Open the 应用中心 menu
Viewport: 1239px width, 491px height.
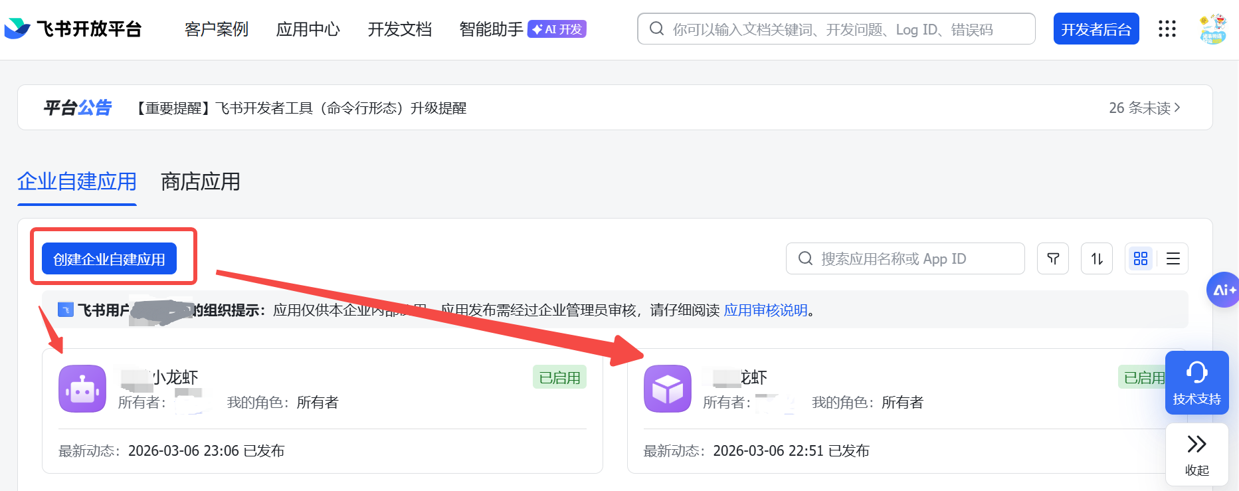pyautogui.click(x=308, y=29)
